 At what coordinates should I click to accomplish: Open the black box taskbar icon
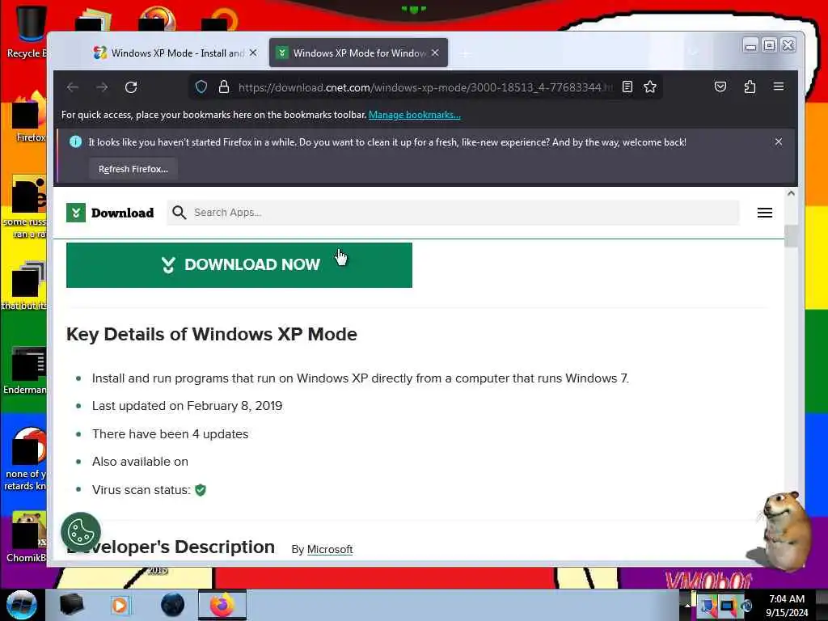(71, 605)
